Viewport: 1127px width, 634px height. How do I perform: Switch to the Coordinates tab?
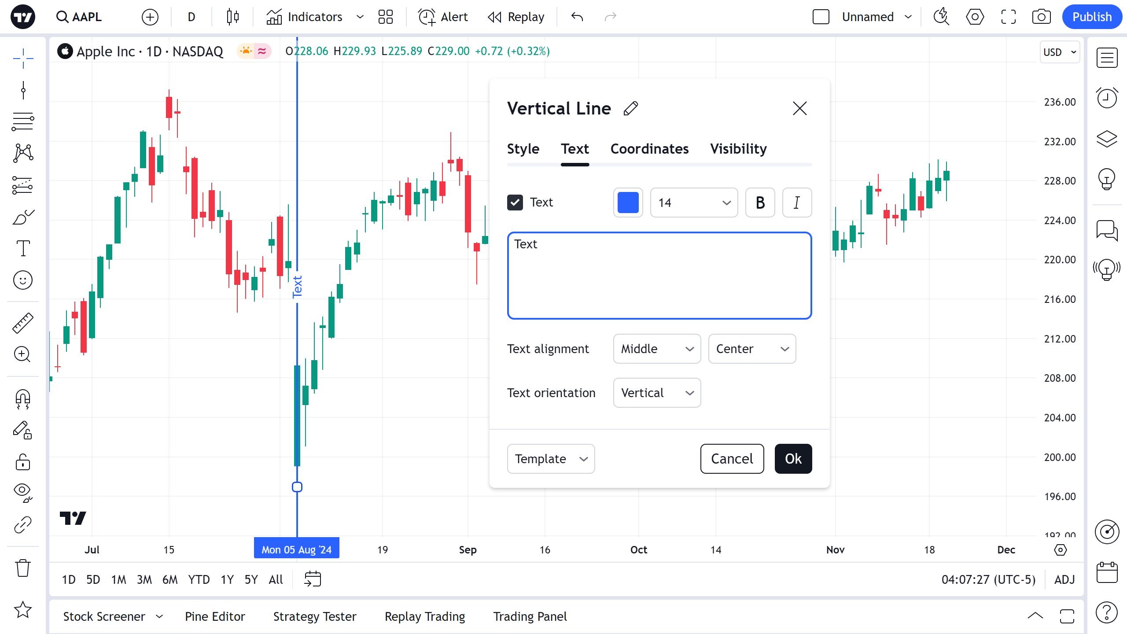point(649,149)
